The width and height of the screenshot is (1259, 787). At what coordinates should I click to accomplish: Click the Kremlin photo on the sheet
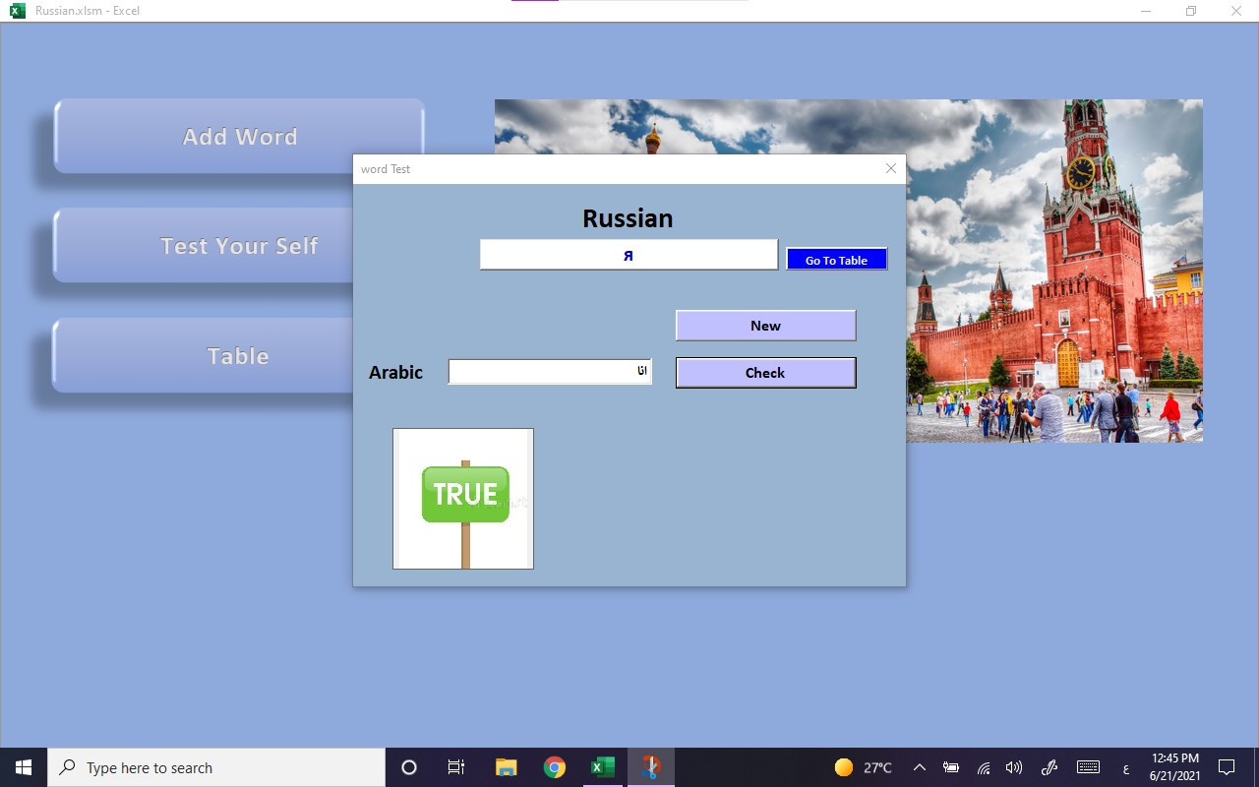[1053, 271]
